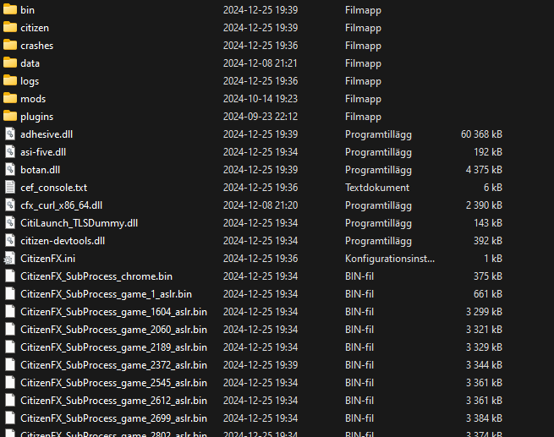Click the game_2699_aslr.bin file icon
This screenshot has height=437, width=554.
[10, 418]
